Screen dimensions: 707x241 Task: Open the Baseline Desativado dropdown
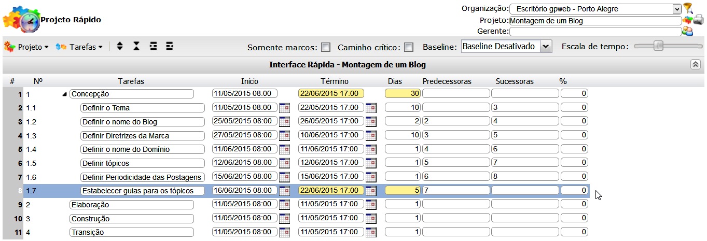point(546,47)
